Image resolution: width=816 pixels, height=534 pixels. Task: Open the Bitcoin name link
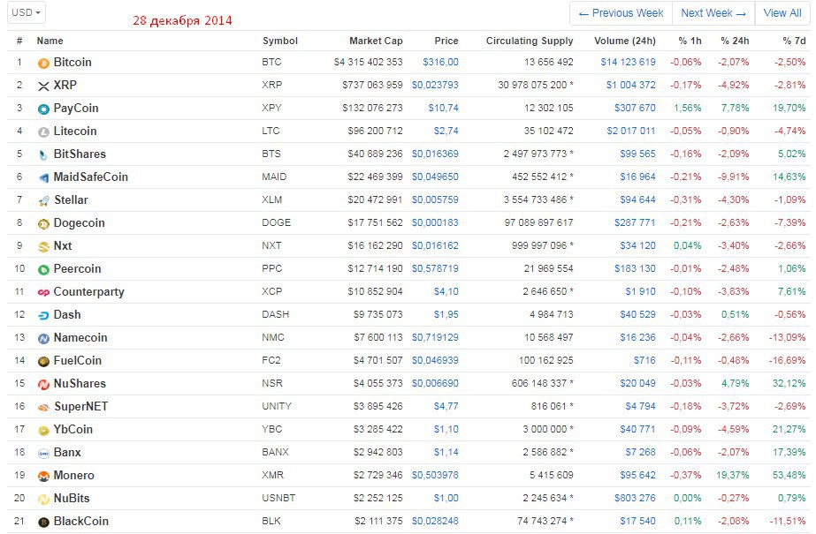pyautogui.click(x=72, y=63)
